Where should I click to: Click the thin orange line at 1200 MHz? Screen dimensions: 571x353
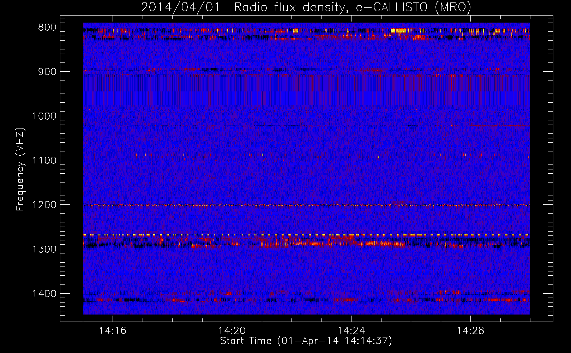(x=306, y=205)
